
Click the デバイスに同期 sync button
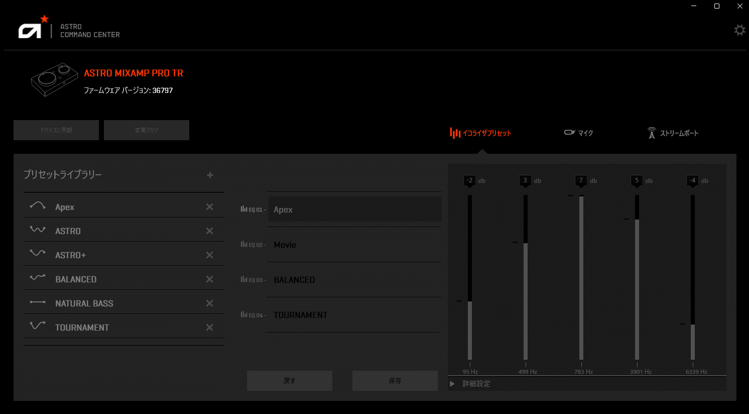(x=56, y=130)
